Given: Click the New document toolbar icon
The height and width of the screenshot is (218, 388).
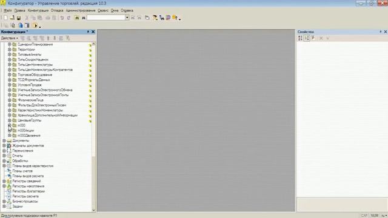Looking at the screenshot, I should coord(5,18).
